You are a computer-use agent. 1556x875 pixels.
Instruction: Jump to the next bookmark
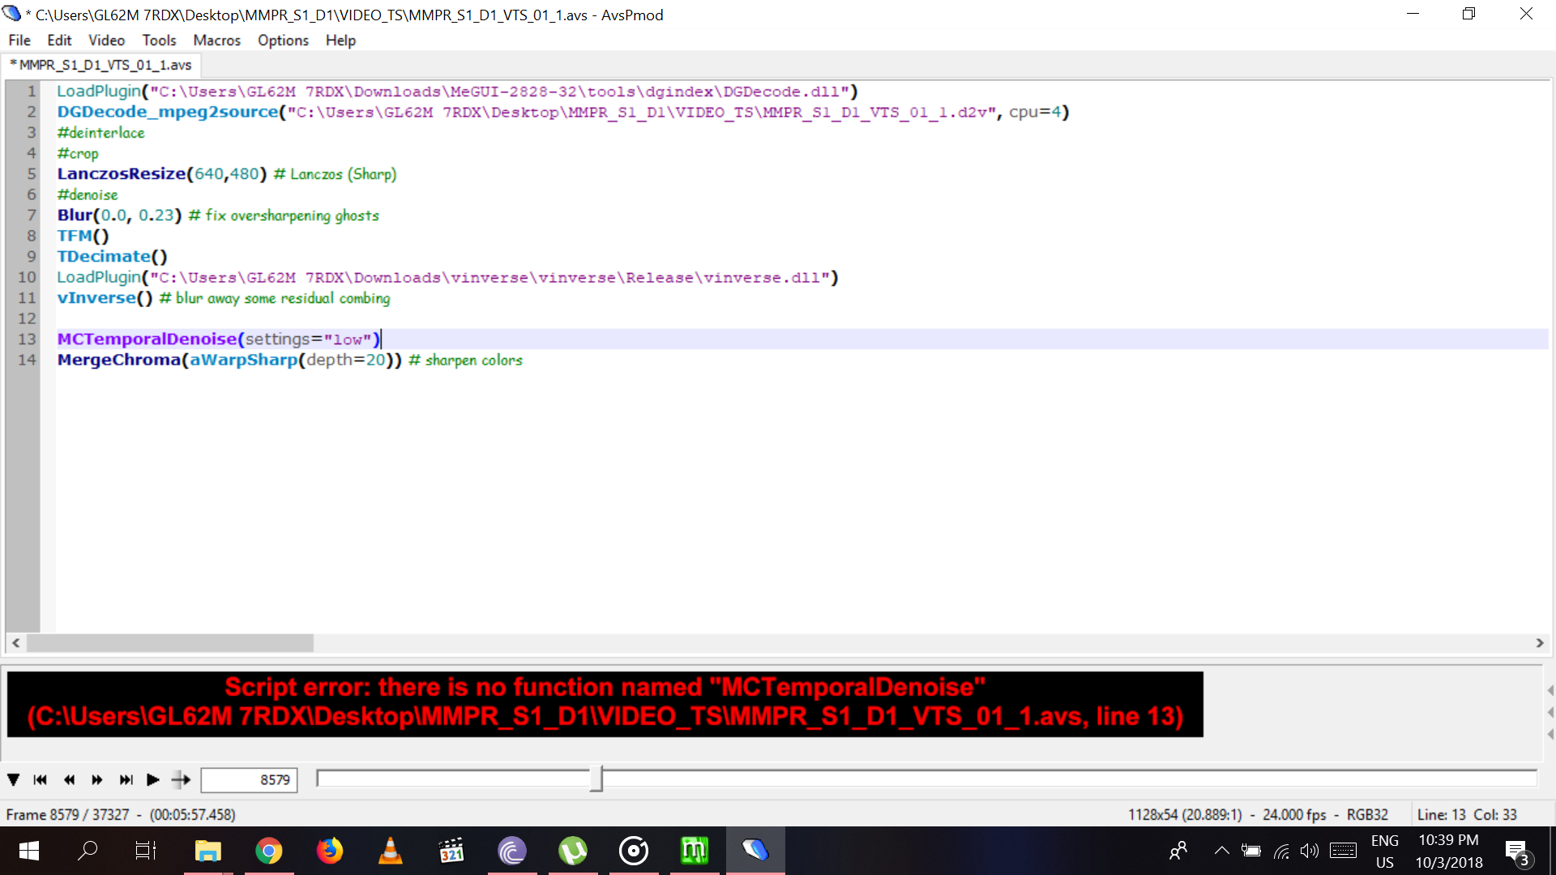click(126, 779)
